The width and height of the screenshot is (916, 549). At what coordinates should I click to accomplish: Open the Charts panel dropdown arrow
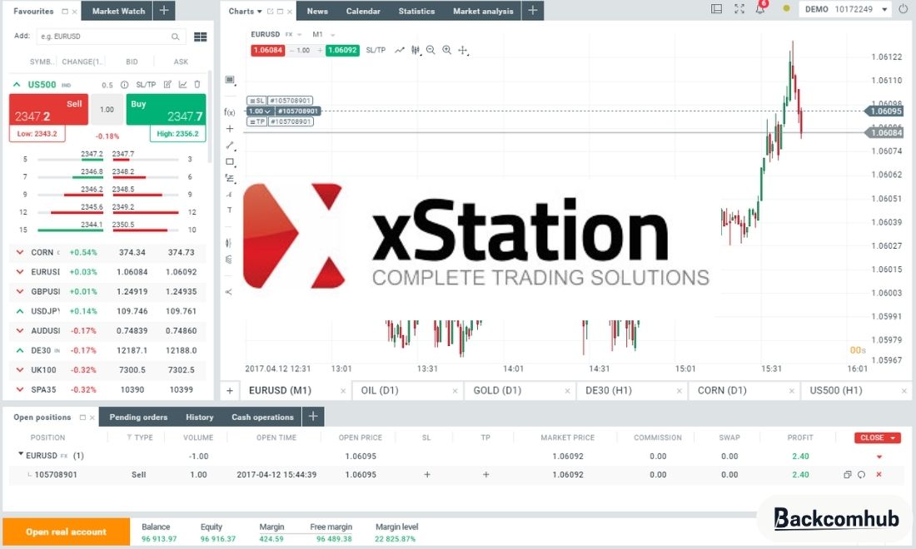[260, 11]
